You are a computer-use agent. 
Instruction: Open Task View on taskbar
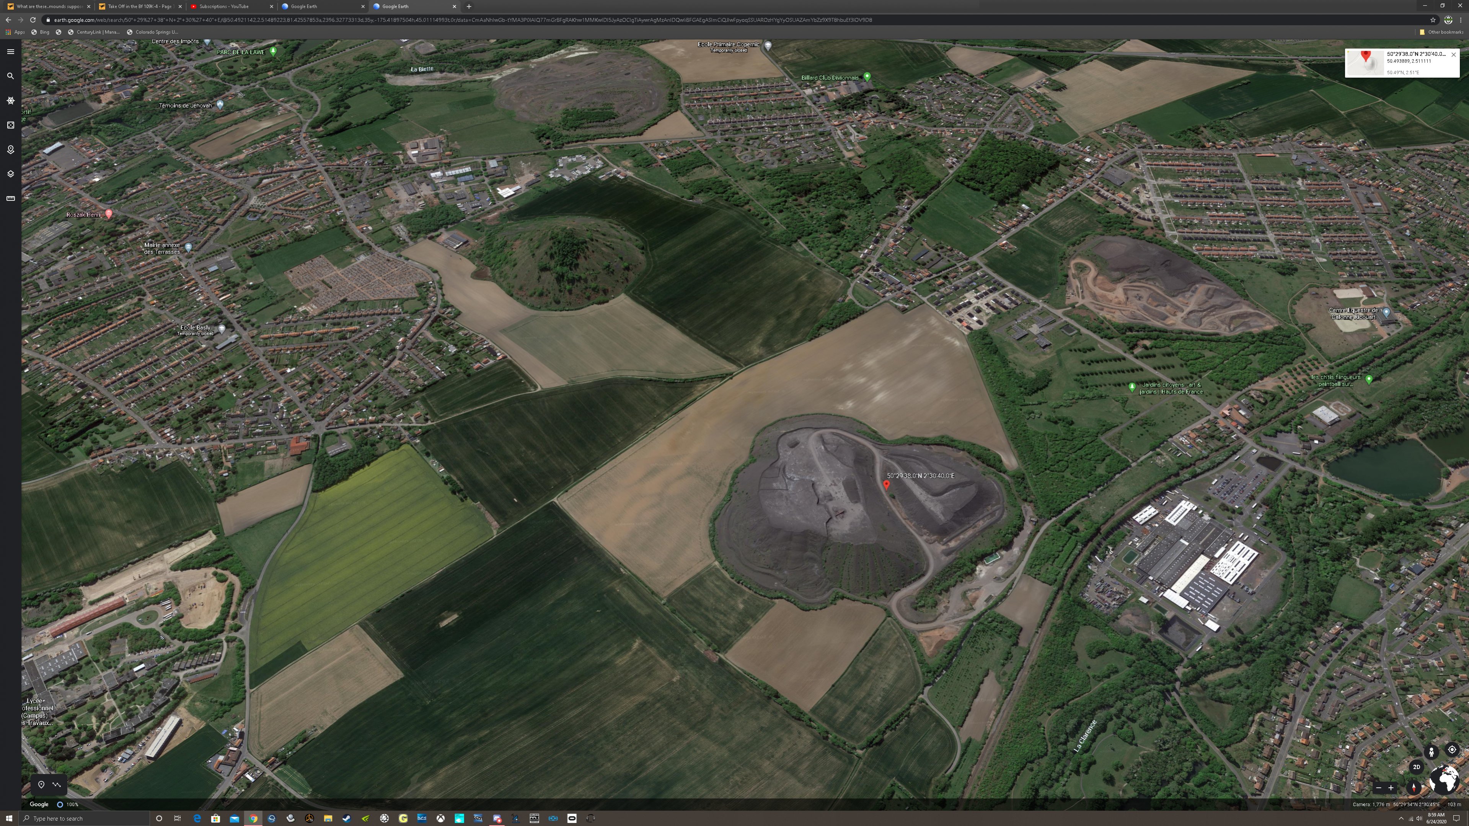177,818
